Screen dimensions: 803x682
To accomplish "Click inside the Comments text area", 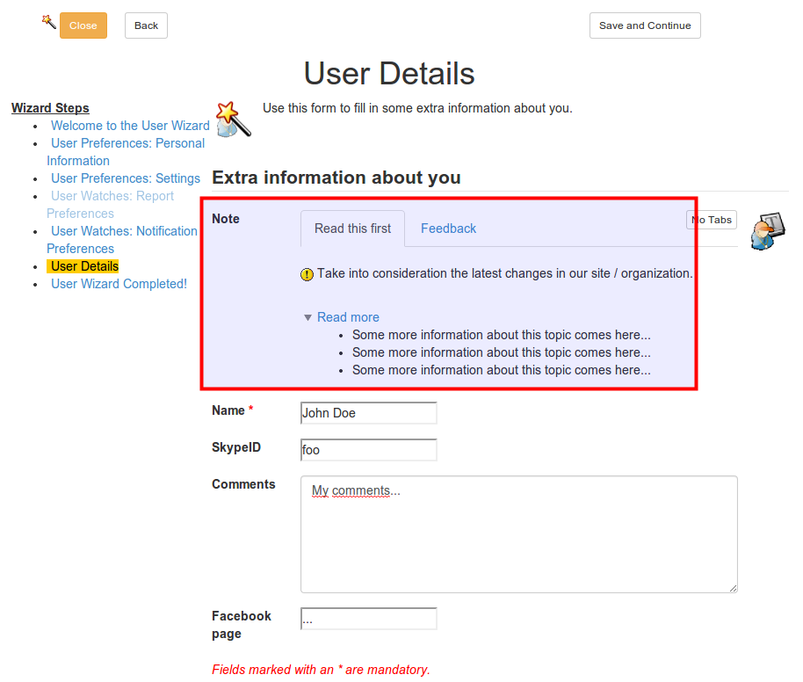I will coord(518,534).
